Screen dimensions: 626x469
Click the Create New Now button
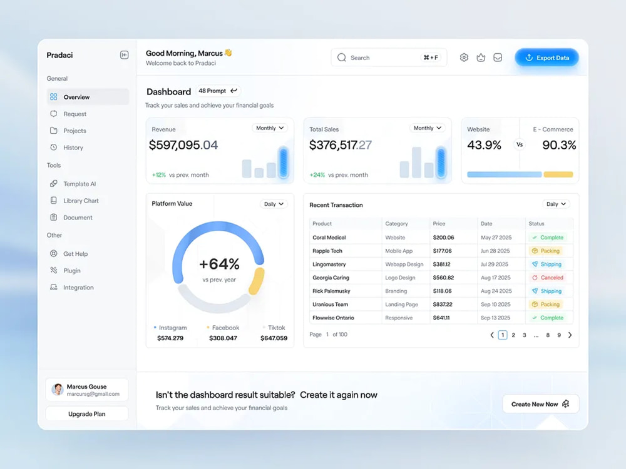point(541,404)
